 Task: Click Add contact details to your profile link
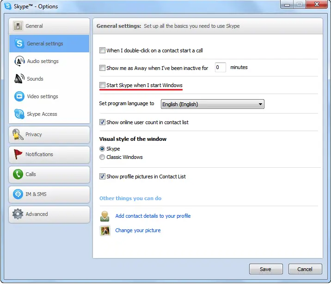point(153,216)
